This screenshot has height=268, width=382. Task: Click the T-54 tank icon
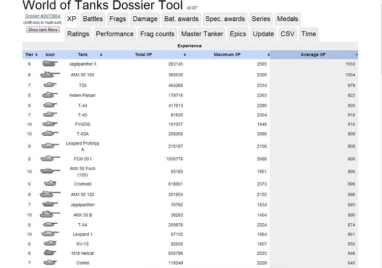(50, 224)
